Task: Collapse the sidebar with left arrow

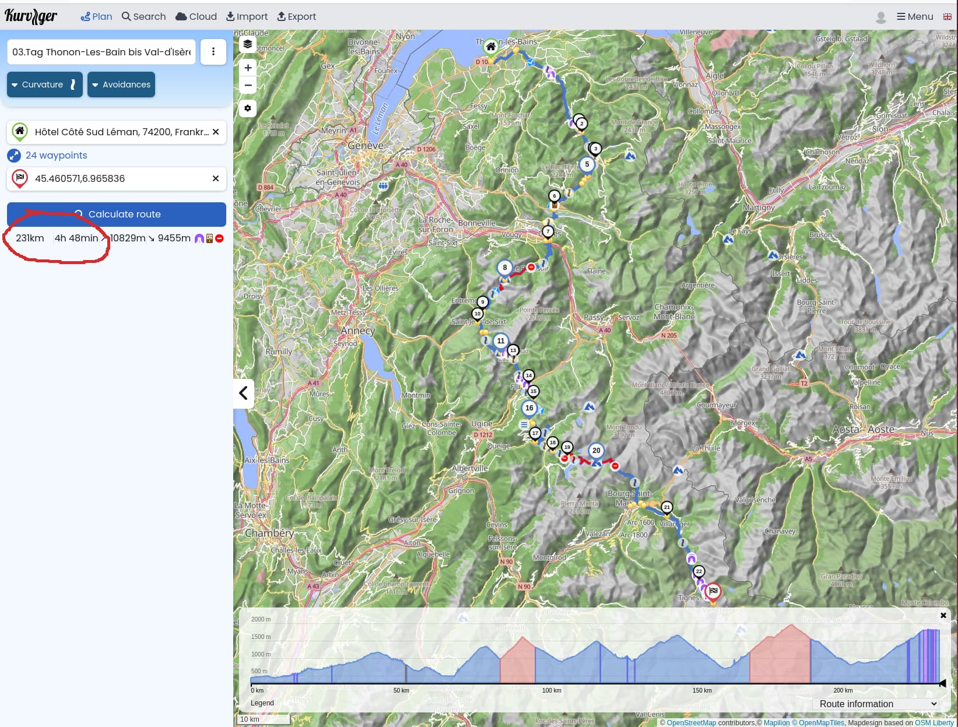Action: click(x=244, y=393)
